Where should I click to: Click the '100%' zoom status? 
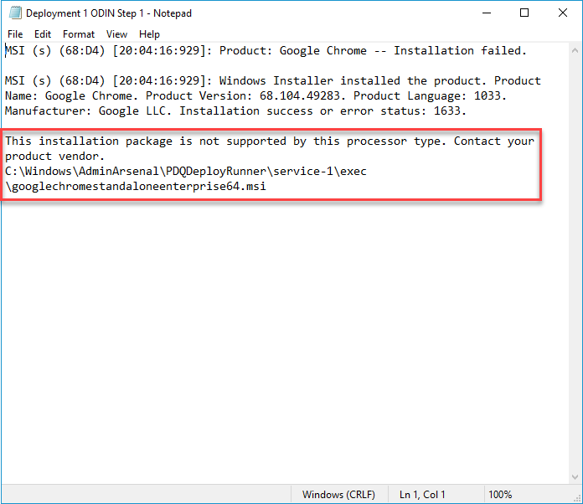tap(500, 495)
